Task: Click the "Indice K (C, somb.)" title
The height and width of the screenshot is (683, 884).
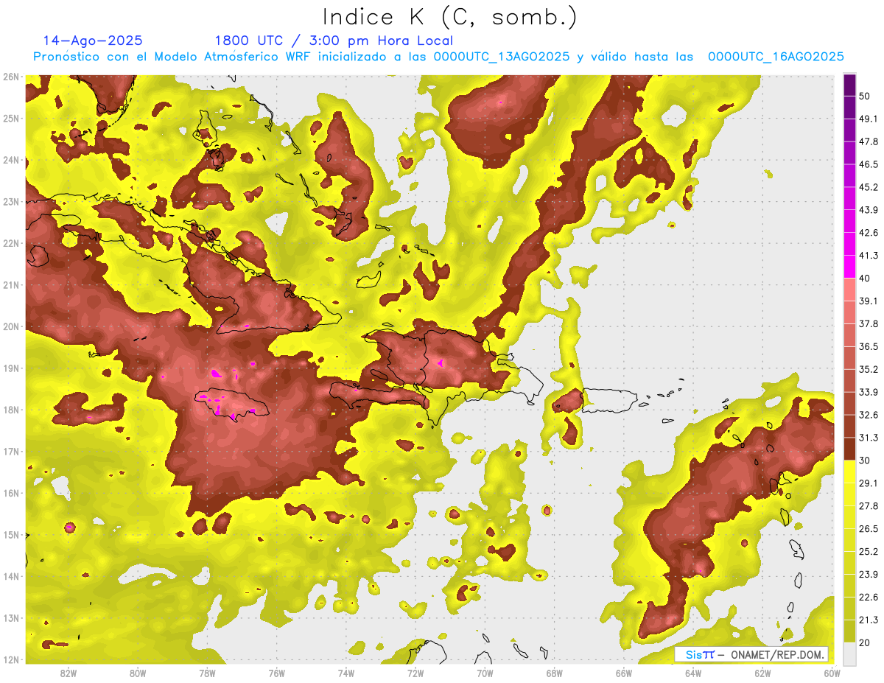Action: coord(449,18)
